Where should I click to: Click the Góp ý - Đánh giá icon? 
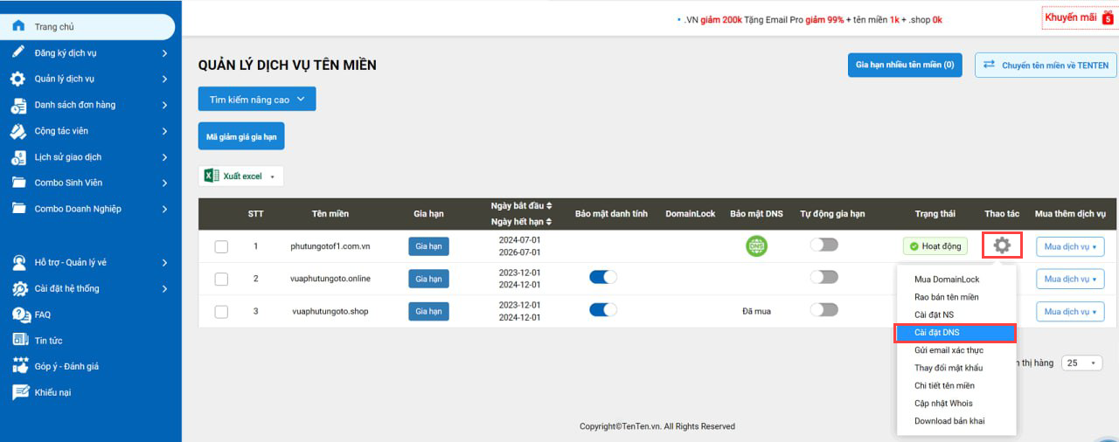pos(20,366)
